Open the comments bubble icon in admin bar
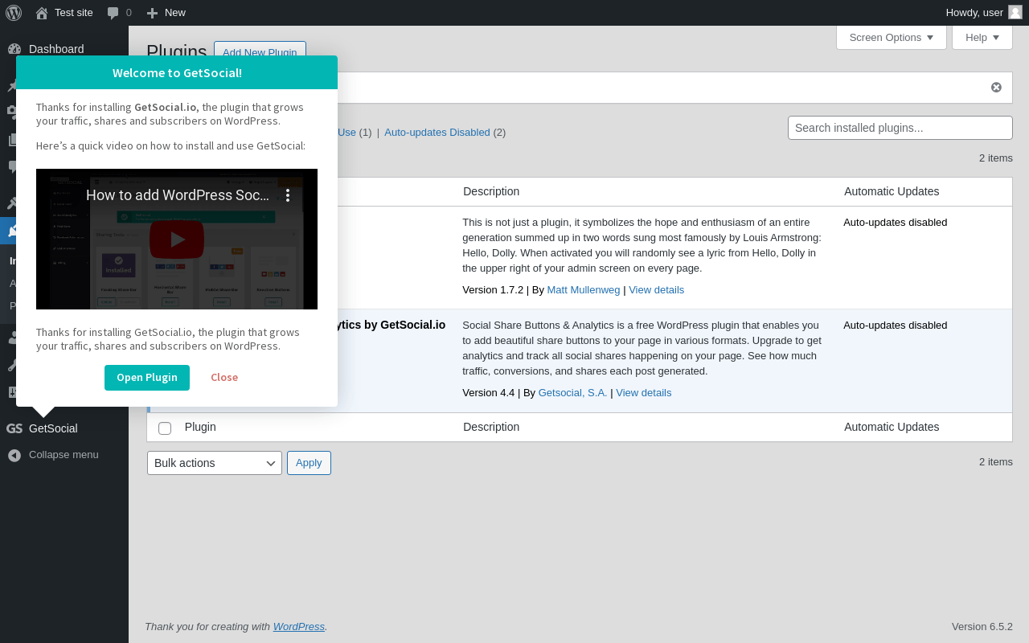The image size is (1029, 643). tap(113, 13)
